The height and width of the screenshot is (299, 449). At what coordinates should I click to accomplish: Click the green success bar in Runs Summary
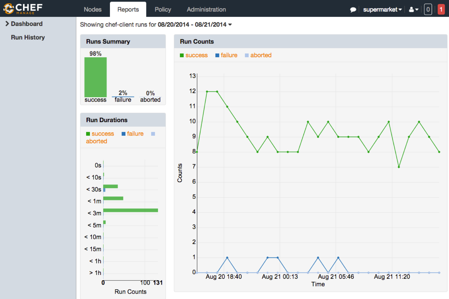[96, 77]
